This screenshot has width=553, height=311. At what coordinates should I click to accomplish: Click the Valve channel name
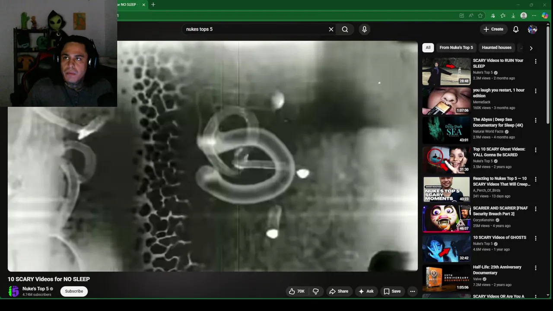(x=477, y=279)
